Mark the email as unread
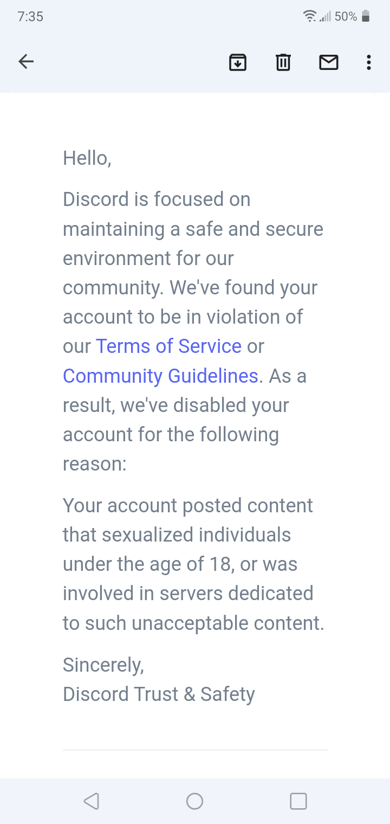390x824 pixels. pyautogui.click(x=329, y=62)
